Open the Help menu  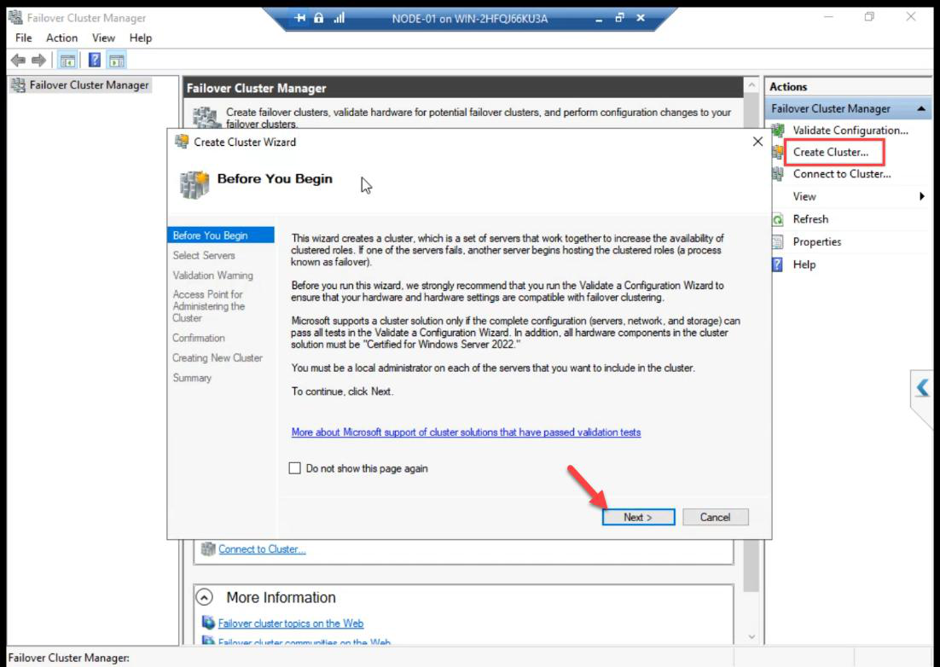click(x=140, y=38)
